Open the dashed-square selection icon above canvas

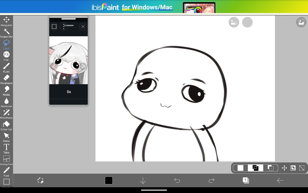pos(247,22)
